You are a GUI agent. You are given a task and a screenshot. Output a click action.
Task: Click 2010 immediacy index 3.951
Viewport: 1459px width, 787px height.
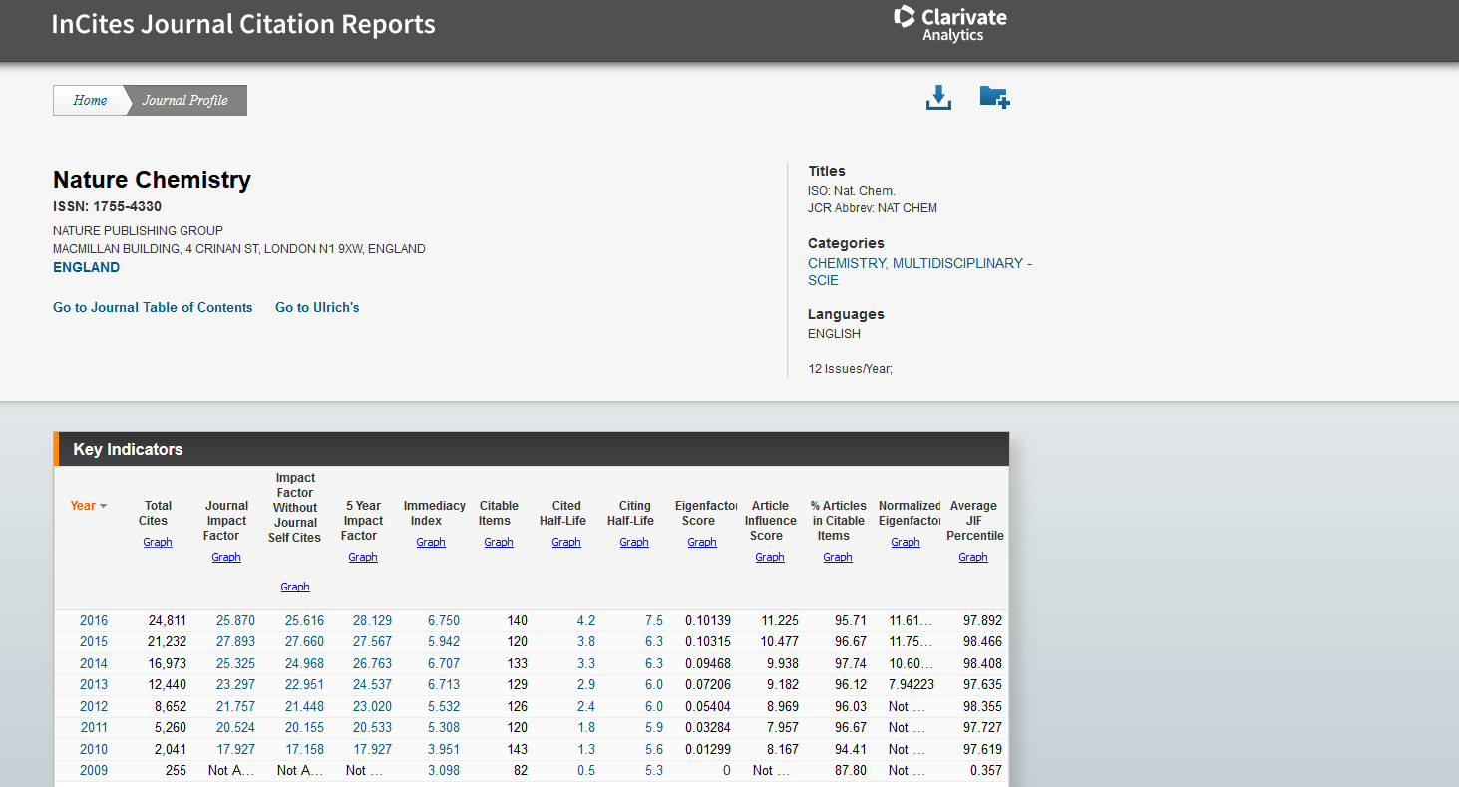click(x=444, y=749)
